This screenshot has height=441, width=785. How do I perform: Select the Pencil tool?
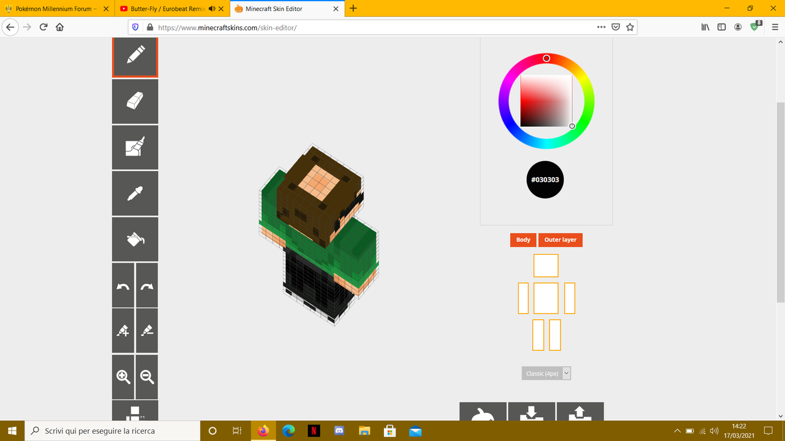[135, 56]
